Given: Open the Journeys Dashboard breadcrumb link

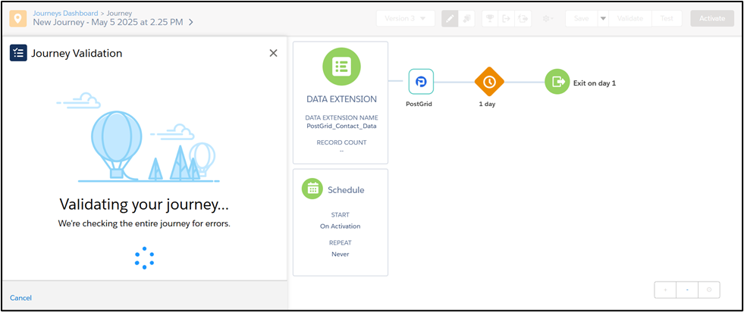Looking at the screenshot, I should click(x=65, y=14).
